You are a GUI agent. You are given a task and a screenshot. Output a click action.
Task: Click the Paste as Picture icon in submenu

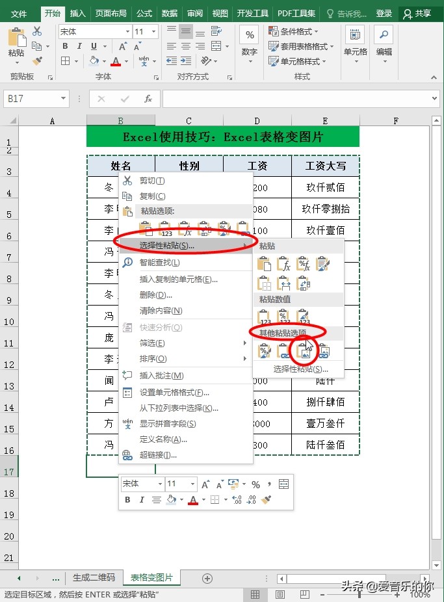(304, 351)
